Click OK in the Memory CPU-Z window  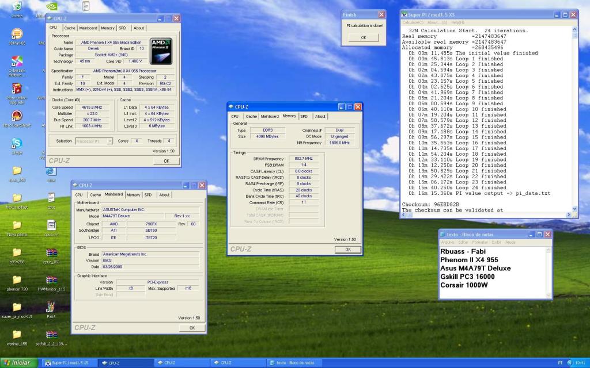tap(347, 250)
